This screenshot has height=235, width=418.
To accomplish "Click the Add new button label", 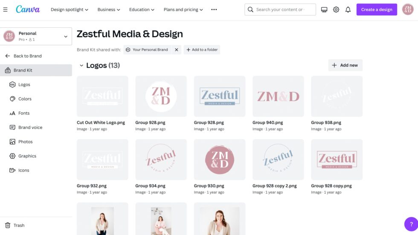I will tap(349, 65).
